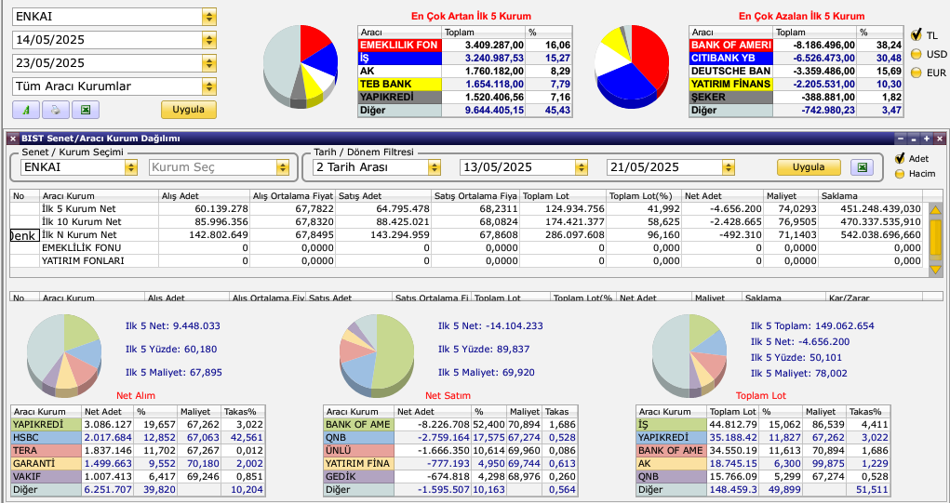The height and width of the screenshot is (503, 950).
Task: Open the 2 Tarih Arası period dropdown
Action: click(x=434, y=167)
